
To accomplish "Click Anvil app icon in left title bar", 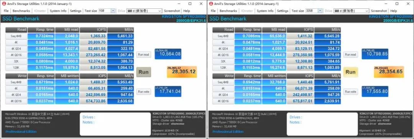I will 4,4.
